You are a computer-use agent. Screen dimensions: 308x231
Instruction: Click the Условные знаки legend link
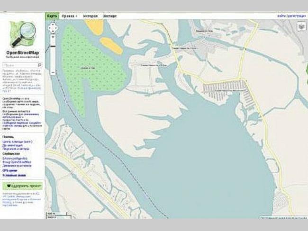[x=14, y=175]
